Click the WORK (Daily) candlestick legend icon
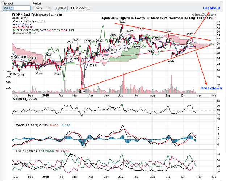The height and width of the screenshot is (181, 226). pos(14,21)
